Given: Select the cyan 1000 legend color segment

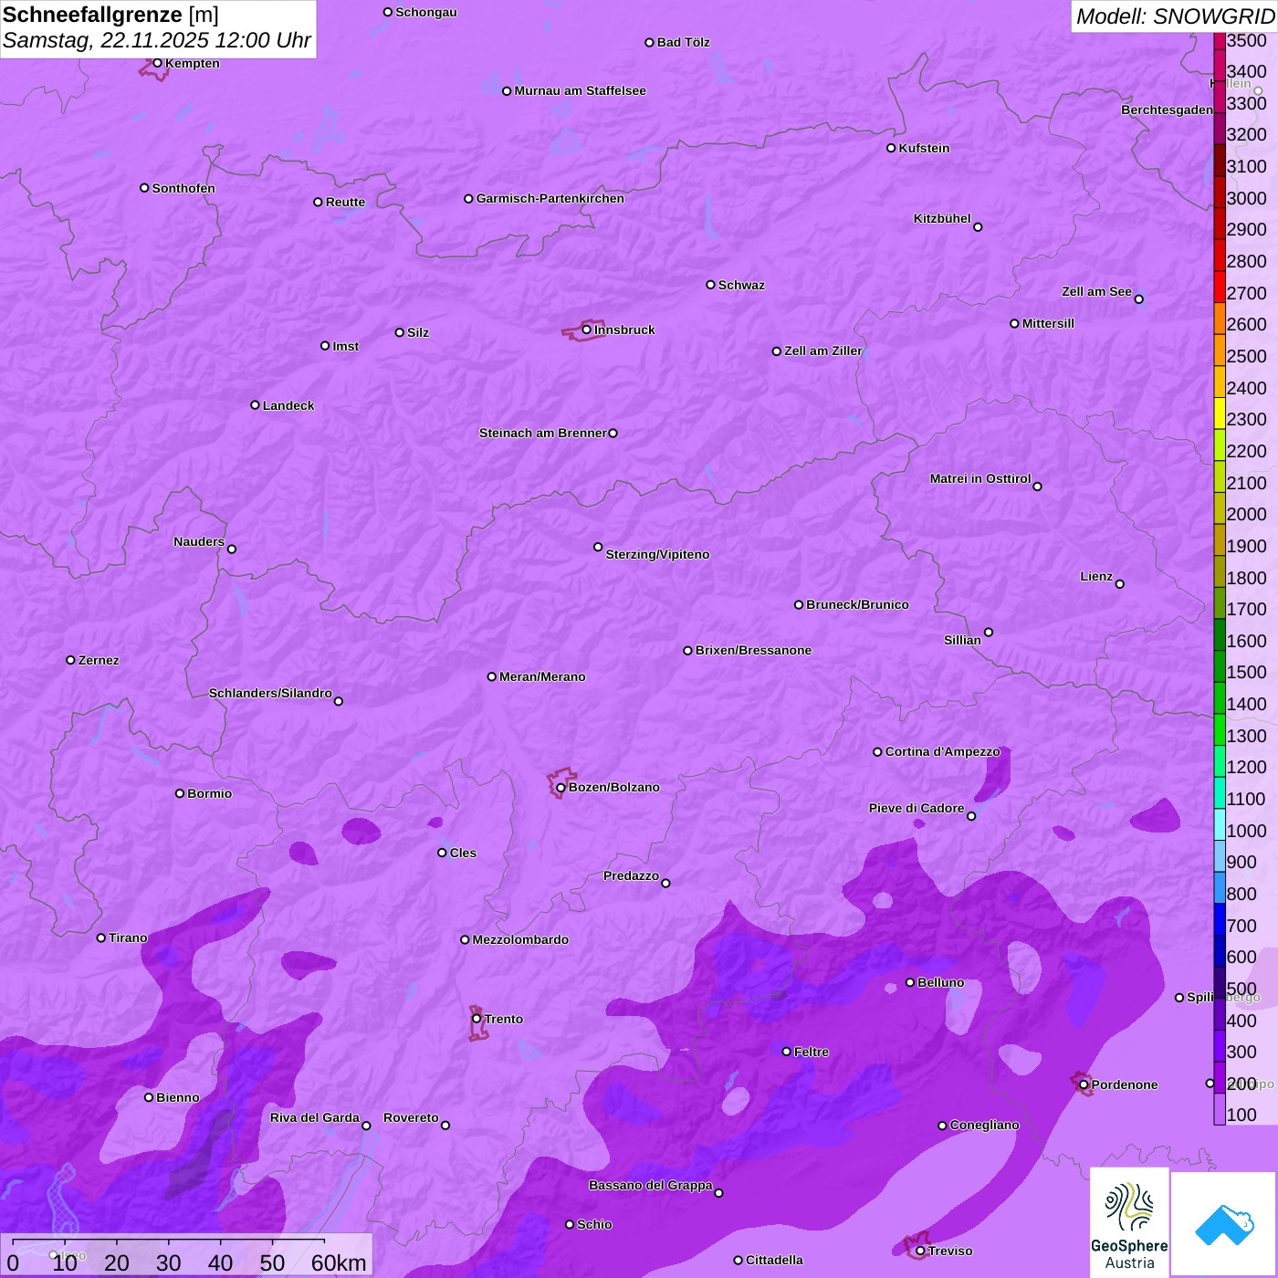Looking at the screenshot, I should 1220,824.
